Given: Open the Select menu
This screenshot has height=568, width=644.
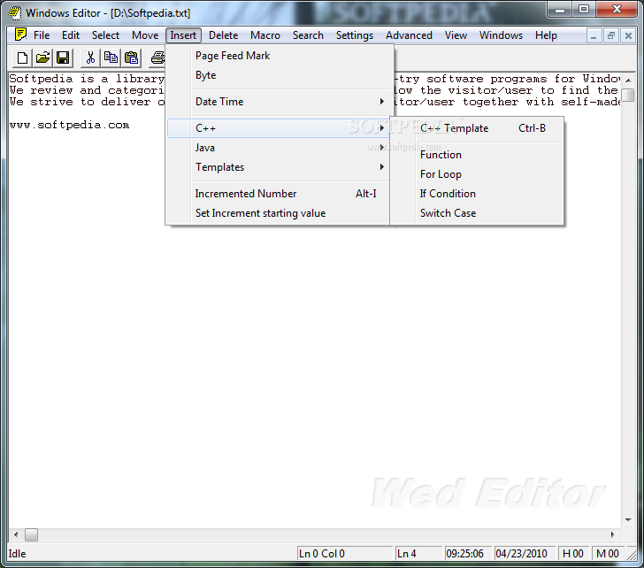Looking at the screenshot, I should 105,35.
